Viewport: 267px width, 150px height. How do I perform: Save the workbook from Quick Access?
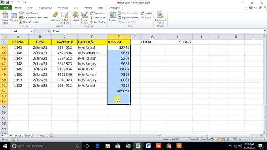pyautogui.click(x=8, y=2)
